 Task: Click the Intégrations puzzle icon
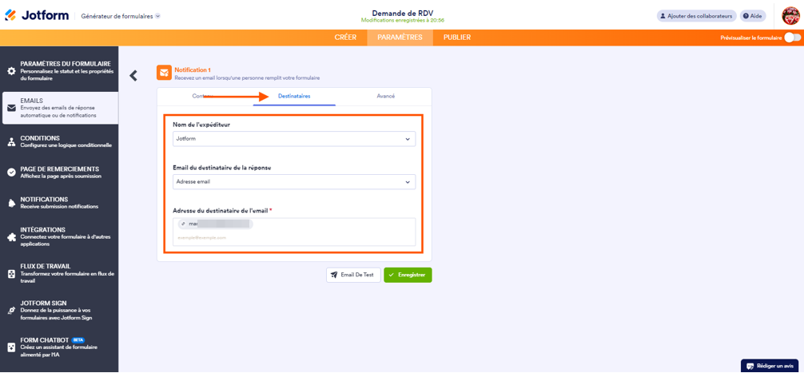10,237
